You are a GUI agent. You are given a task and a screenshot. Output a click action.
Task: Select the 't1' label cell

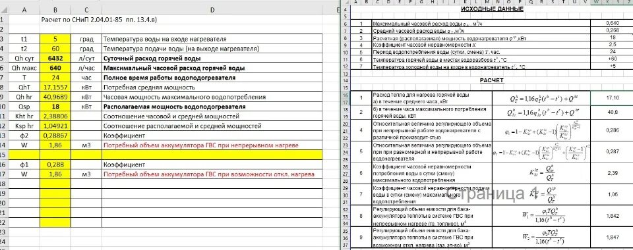[x=24, y=39]
